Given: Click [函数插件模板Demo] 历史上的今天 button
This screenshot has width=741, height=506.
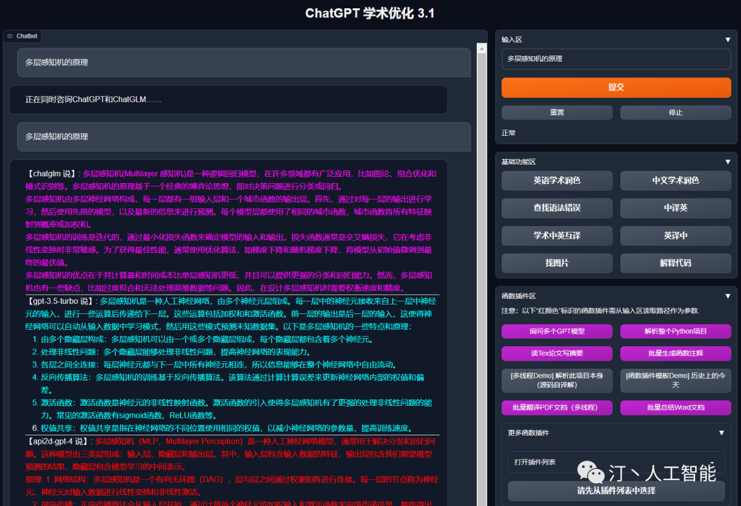Looking at the screenshot, I should click(675, 381).
